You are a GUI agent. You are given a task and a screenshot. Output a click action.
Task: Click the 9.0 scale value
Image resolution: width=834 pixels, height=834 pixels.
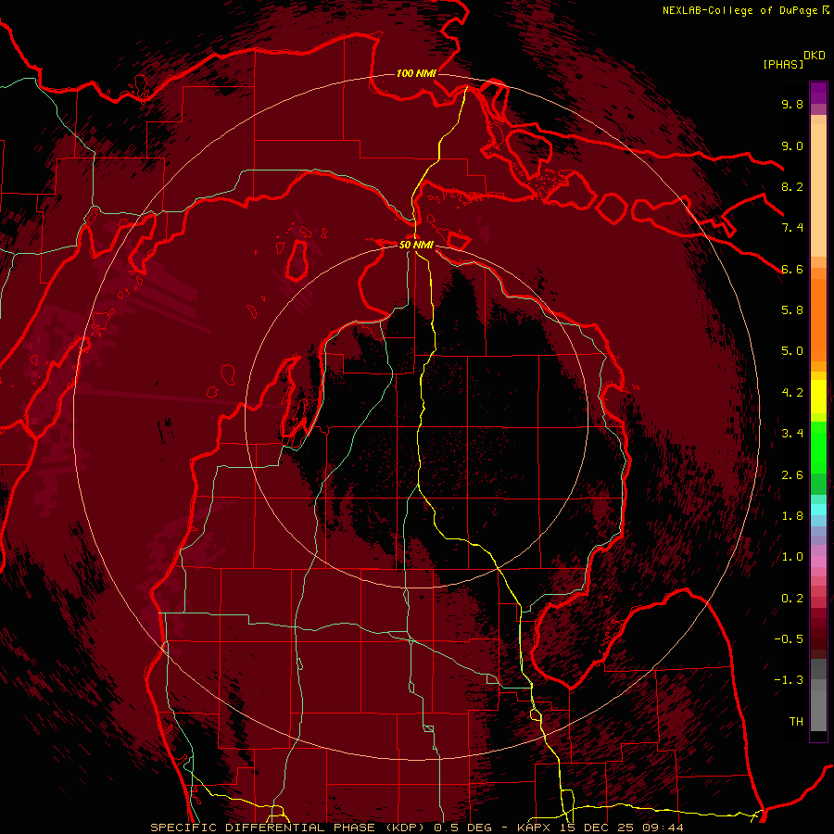pyautogui.click(x=792, y=145)
